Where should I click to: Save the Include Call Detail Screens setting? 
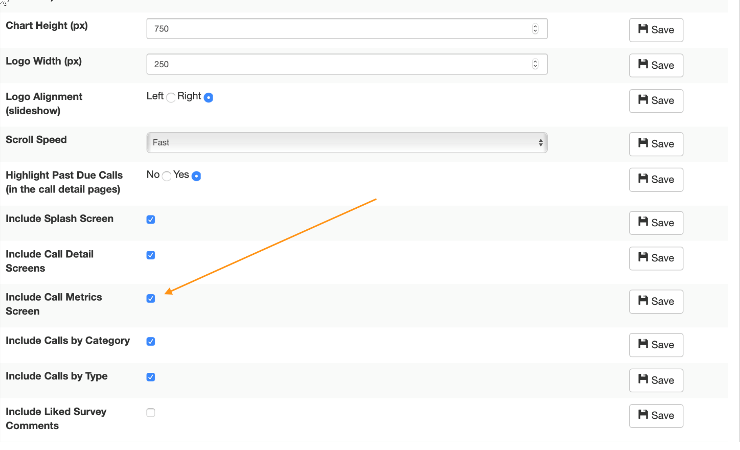(x=656, y=258)
